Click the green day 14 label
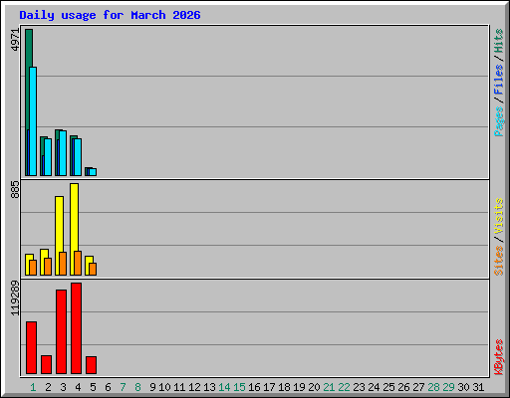Image resolution: width=510 pixels, height=398 pixels. pos(224,387)
